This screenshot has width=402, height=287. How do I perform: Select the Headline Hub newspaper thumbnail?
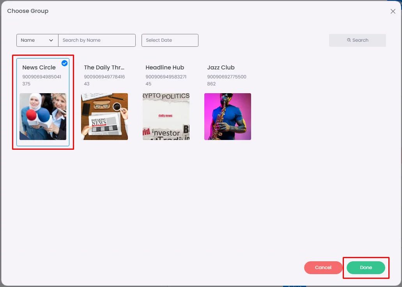point(166,117)
